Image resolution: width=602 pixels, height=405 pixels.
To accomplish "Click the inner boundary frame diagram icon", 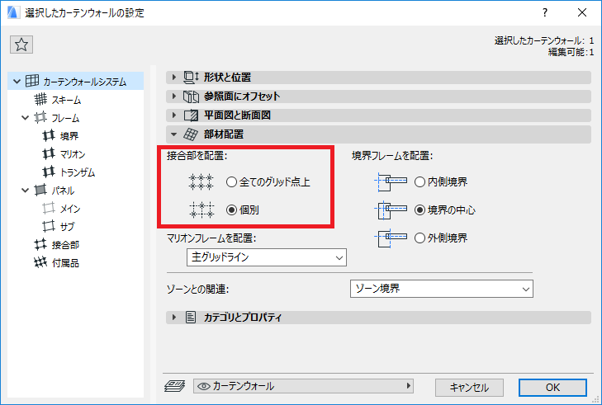I will coord(391,181).
